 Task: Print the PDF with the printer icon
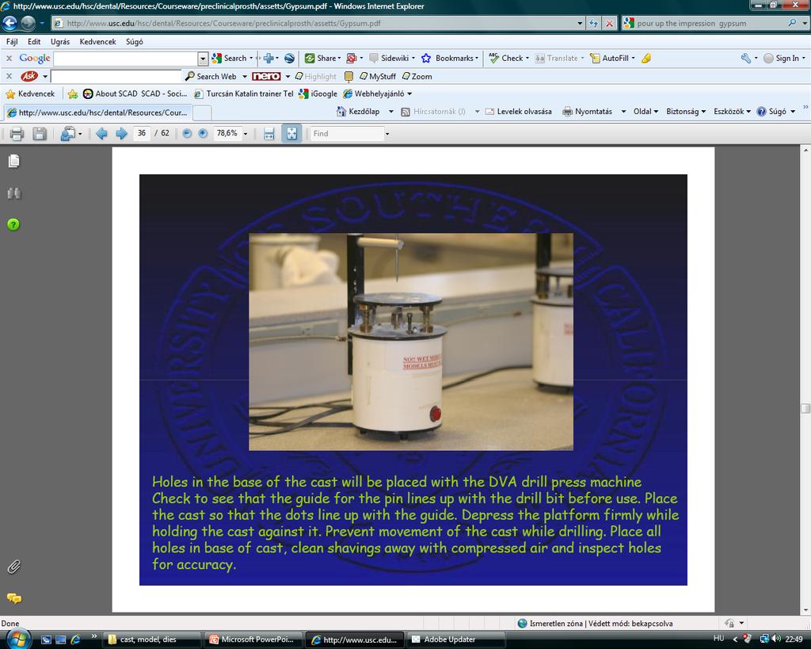(x=17, y=134)
